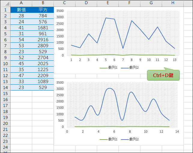Select empty cell A15

coord(21,94)
